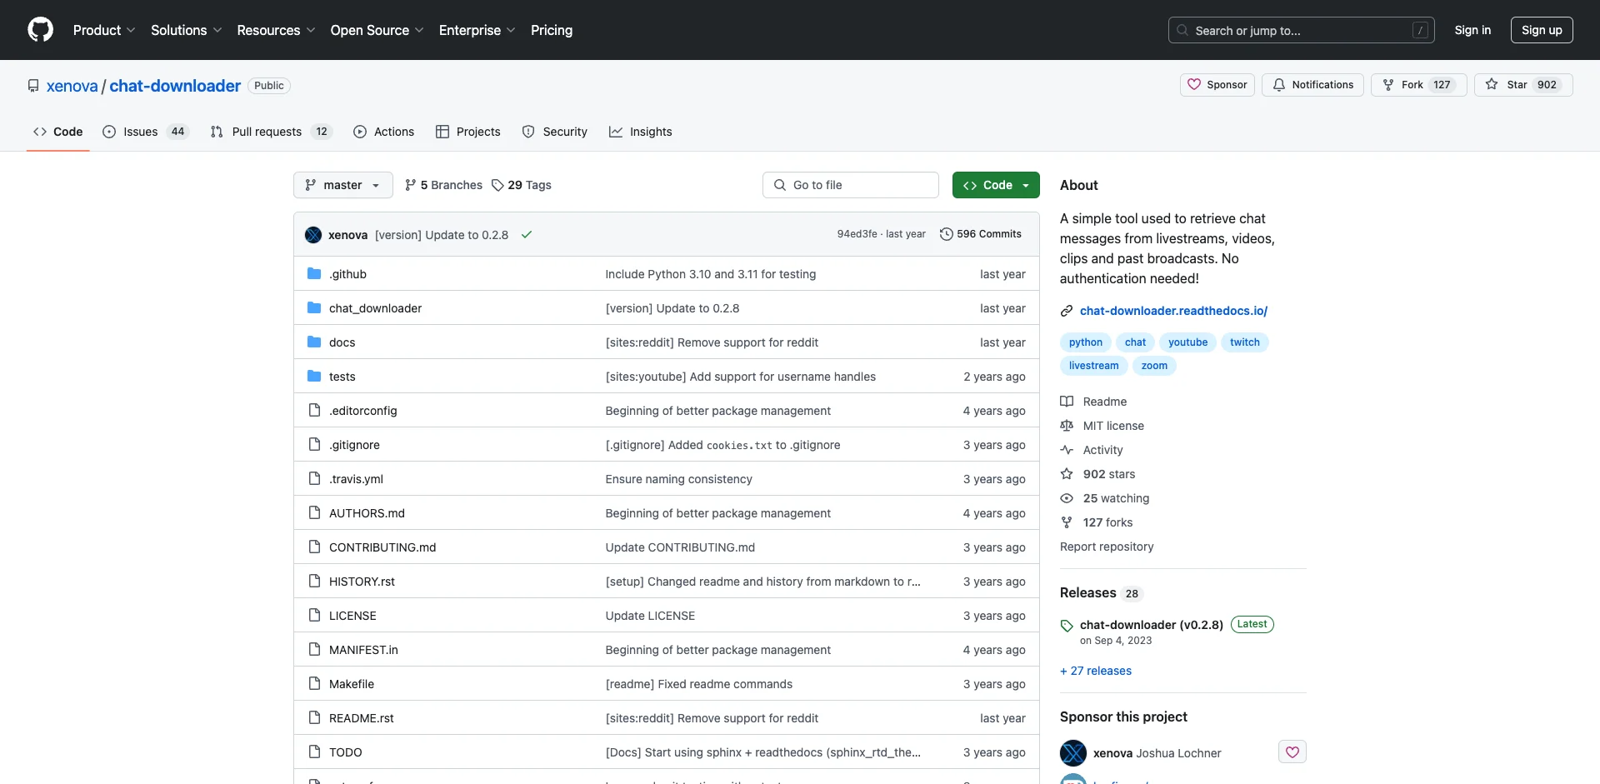Go to the Pricing page

552,30
